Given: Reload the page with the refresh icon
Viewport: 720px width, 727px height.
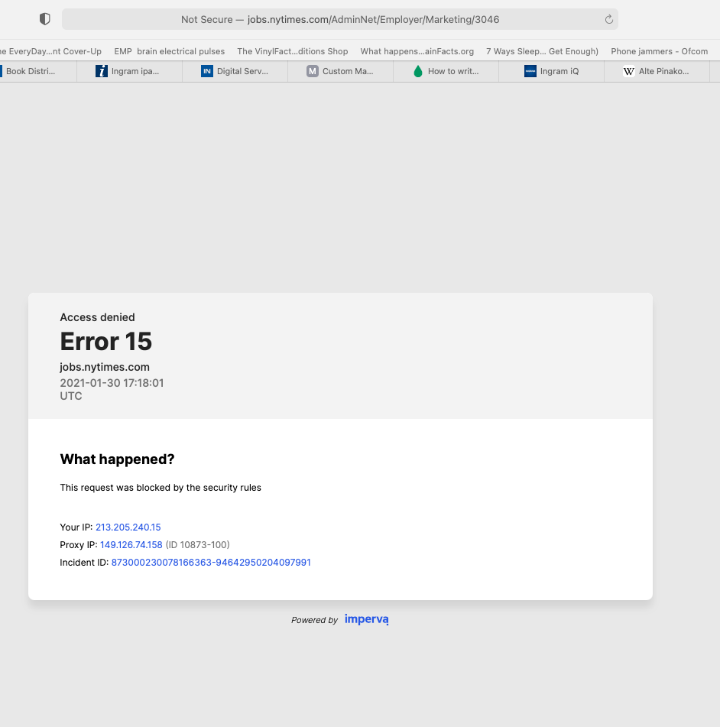Looking at the screenshot, I should 608,19.
